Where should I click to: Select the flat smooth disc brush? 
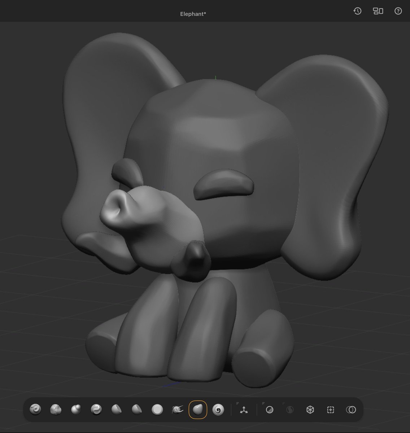(x=157, y=410)
